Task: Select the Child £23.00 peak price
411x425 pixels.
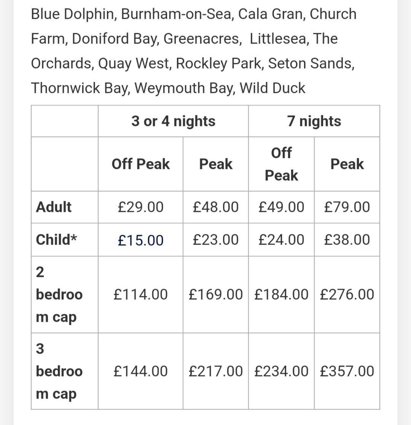Action: point(216,239)
